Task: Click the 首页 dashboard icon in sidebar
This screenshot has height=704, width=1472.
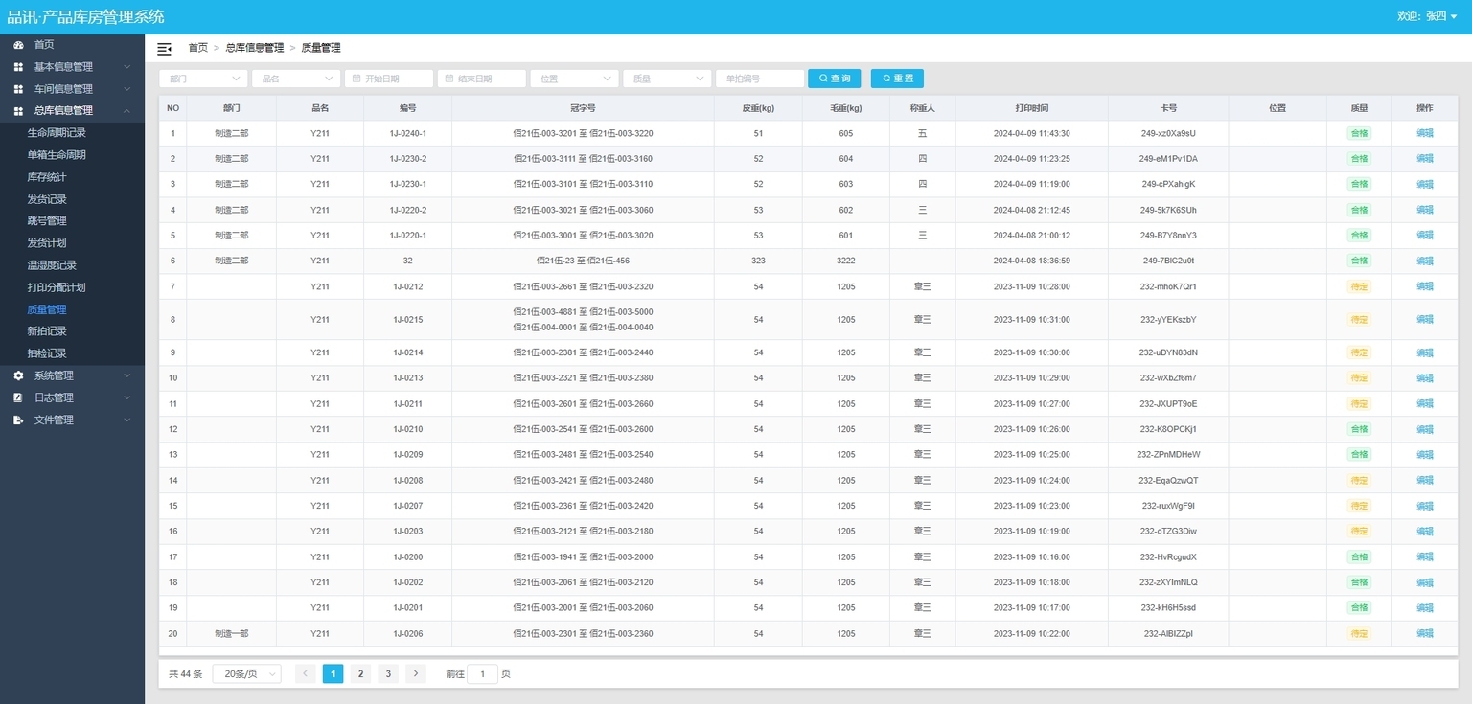Action: click(18, 45)
